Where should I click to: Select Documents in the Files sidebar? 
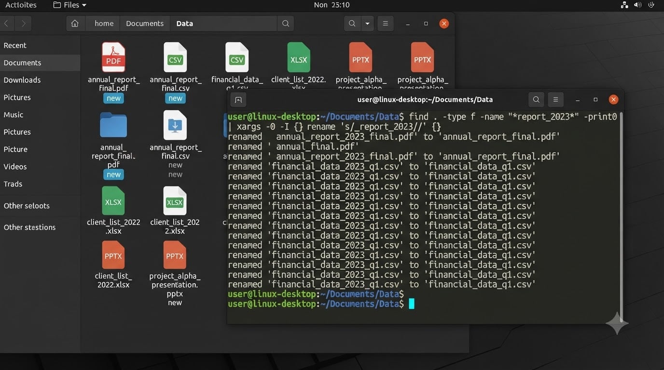[x=40, y=63]
